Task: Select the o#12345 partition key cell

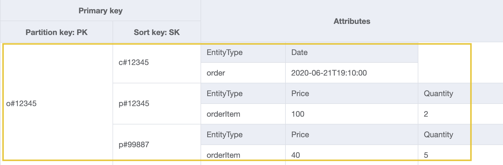Action: click(x=21, y=103)
